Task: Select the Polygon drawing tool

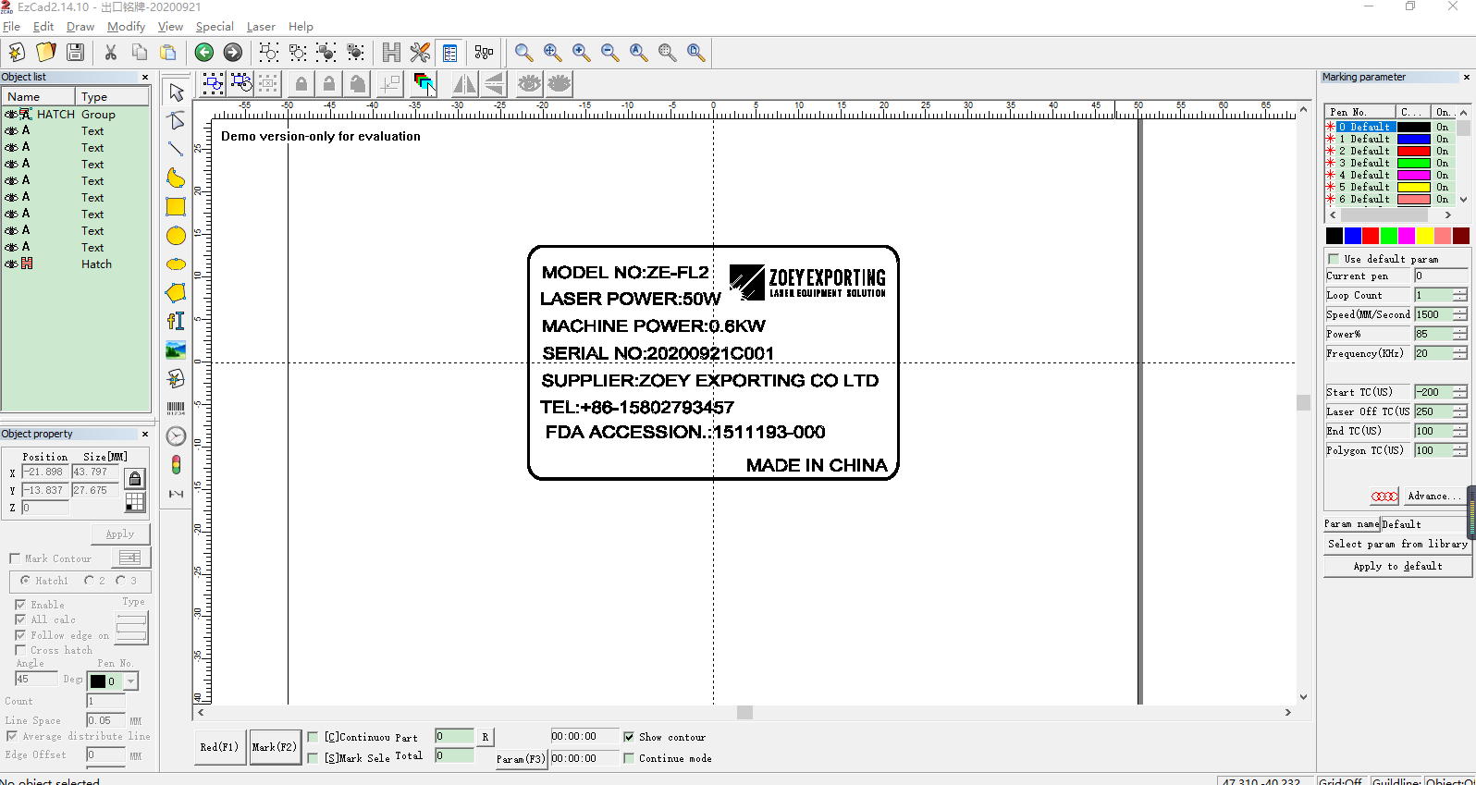Action: pos(176,293)
